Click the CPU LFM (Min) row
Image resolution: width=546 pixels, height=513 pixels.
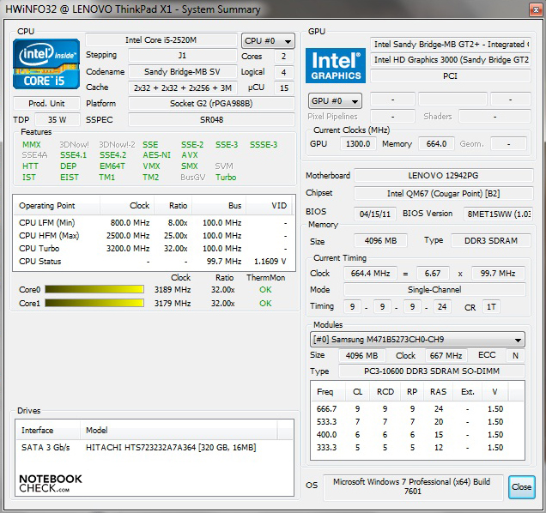[154, 222]
